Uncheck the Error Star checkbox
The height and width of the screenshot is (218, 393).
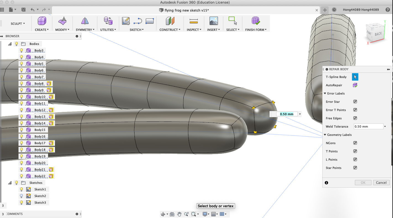click(355, 102)
